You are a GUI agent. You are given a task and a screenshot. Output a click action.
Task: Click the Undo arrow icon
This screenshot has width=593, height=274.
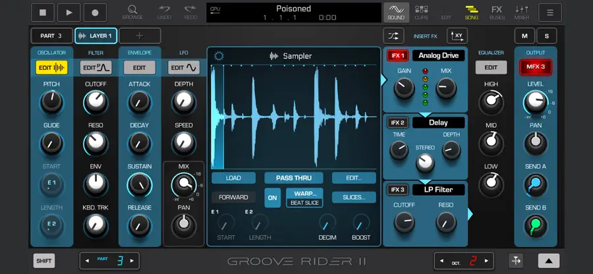(x=164, y=13)
